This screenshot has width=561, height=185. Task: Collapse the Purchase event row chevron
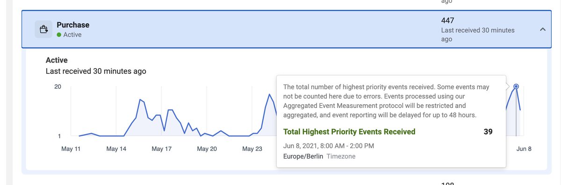click(x=542, y=29)
